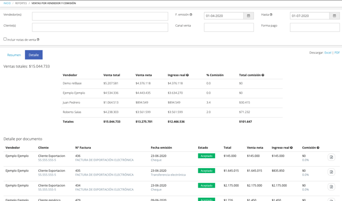This screenshot has height=201, width=342.
Task: Open the Canal venta selector field
Action: point(229,27)
